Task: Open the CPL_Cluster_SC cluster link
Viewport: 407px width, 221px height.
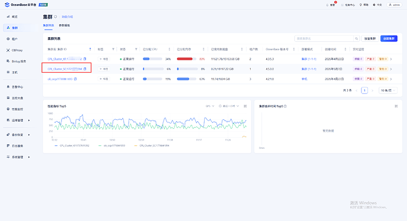Action: point(65,69)
